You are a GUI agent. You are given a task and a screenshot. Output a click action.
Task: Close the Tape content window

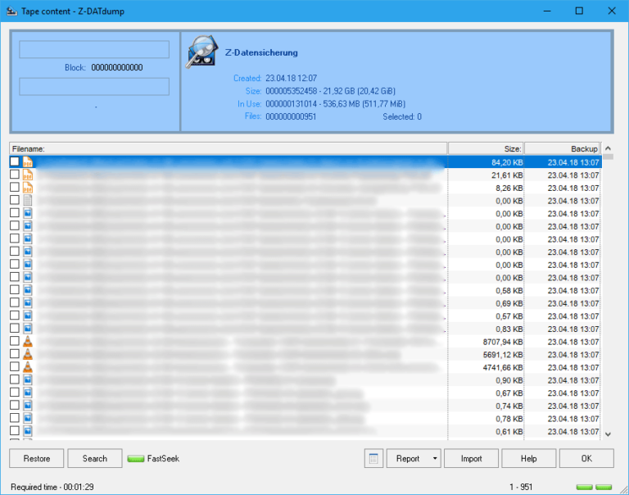tap(612, 11)
